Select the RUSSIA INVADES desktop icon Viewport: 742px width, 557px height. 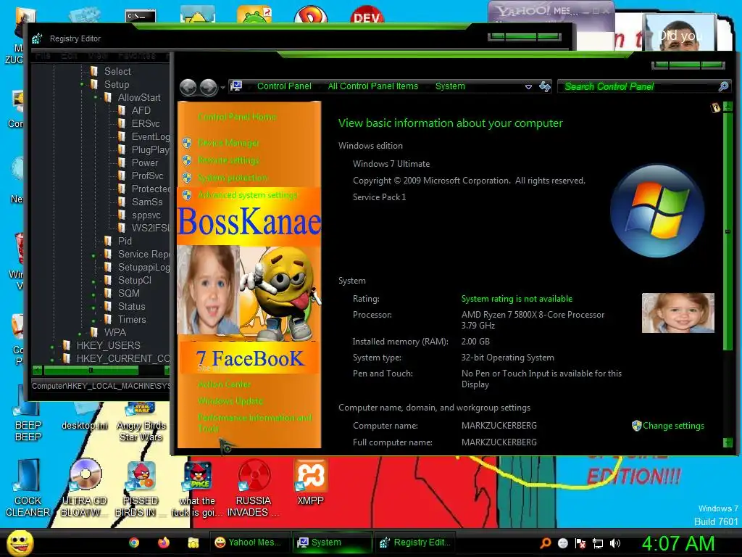click(x=253, y=489)
